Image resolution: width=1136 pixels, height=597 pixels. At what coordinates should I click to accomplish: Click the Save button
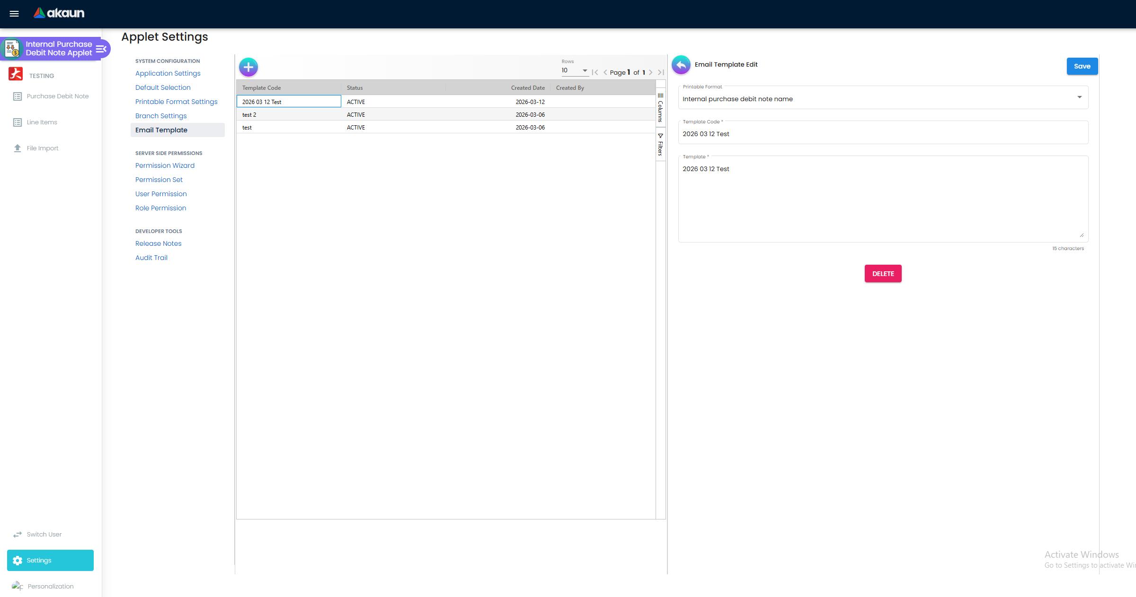point(1082,66)
